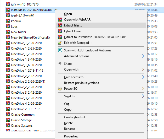The image size is (164, 139).
Task: Select file OneDrive_2_2-26-2020
Action: (26, 87)
